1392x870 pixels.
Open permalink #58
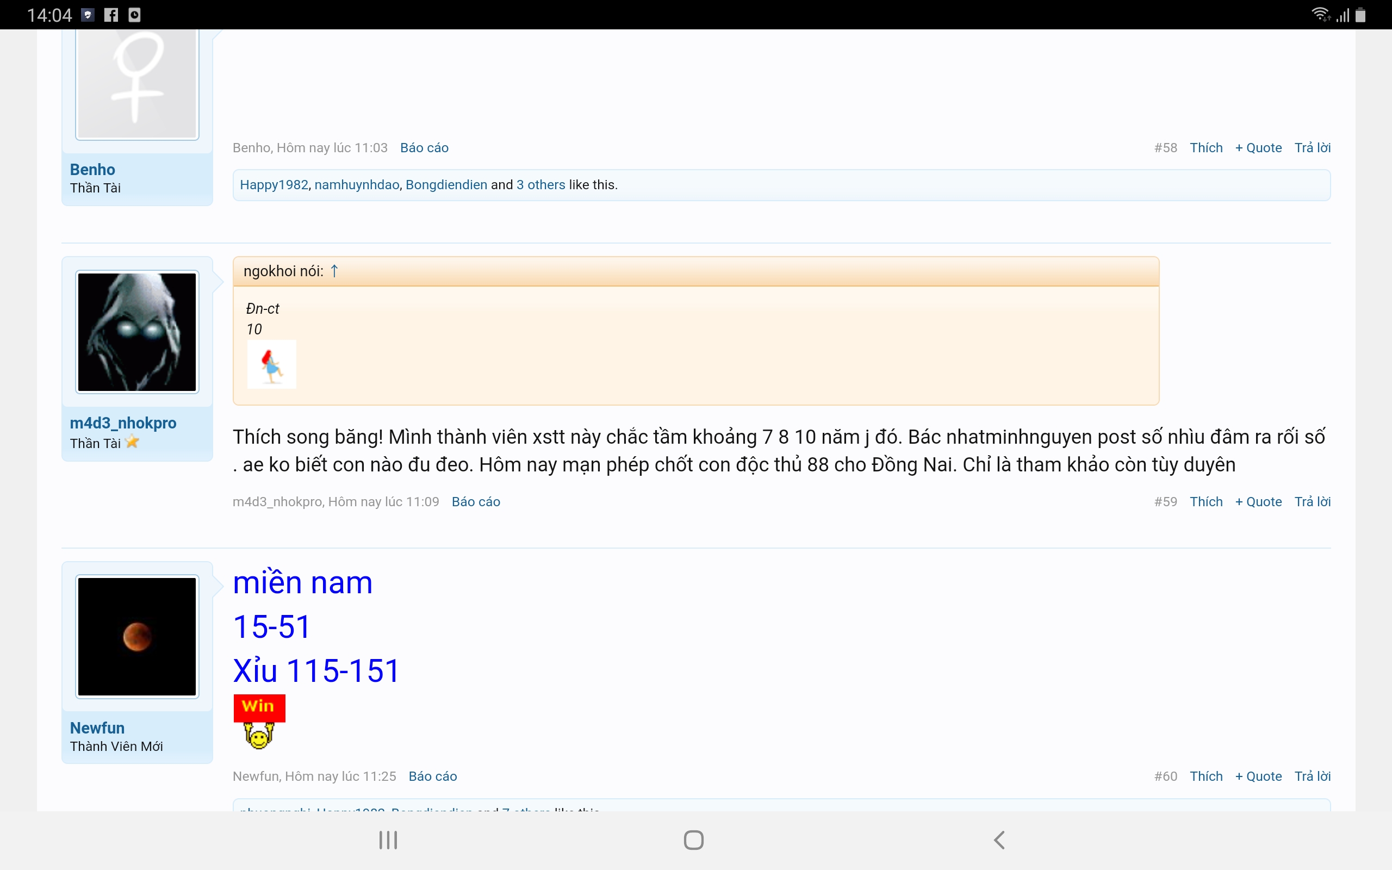(1166, 148)
